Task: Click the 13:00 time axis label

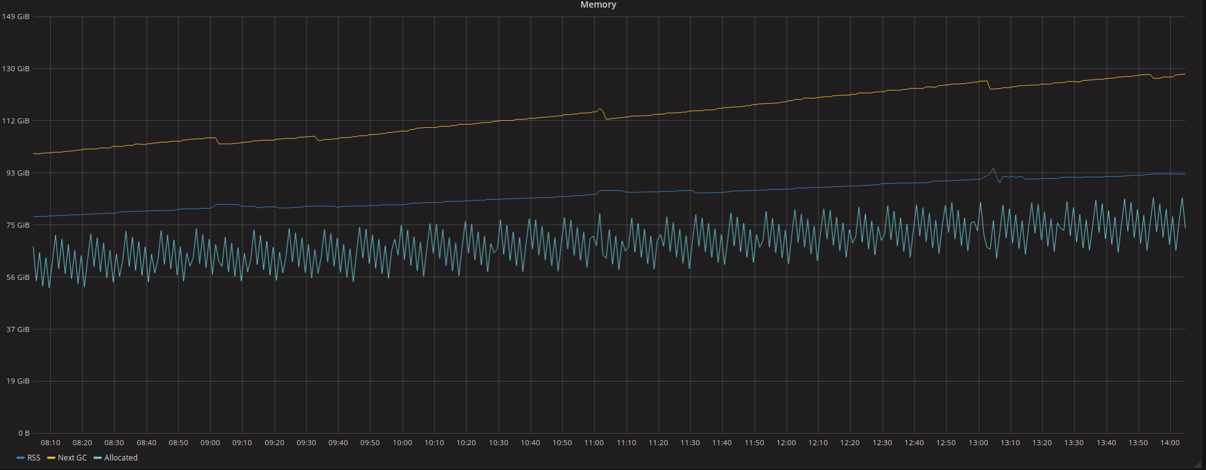Action: [x=978, y=443]
